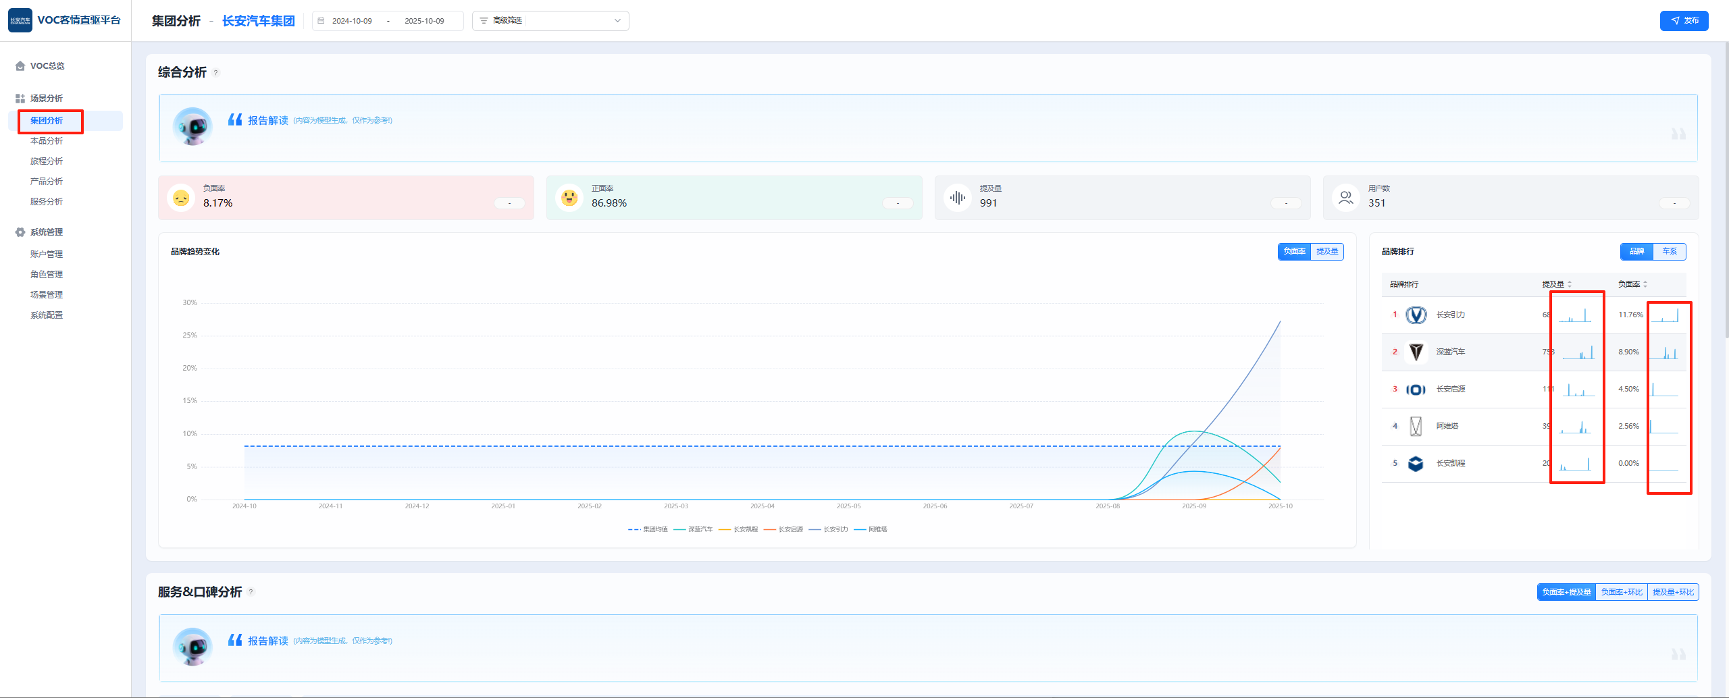Click the 2024-10-09 start date field
Viewport: 1729px width, 698px height.
[x=352, y=21]
